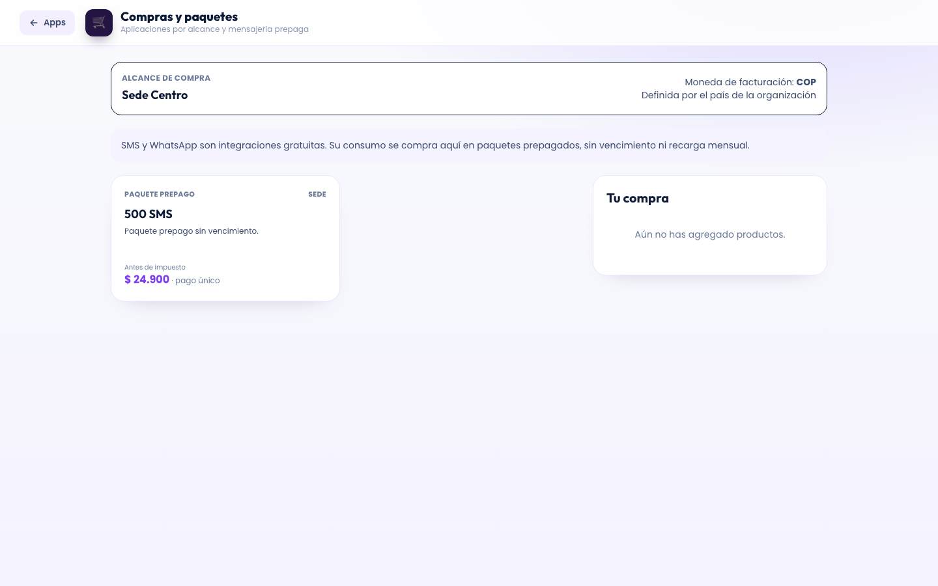938x586 pixels.
Task: Click the SEDE tag on package card
Action: coord(317,194)
